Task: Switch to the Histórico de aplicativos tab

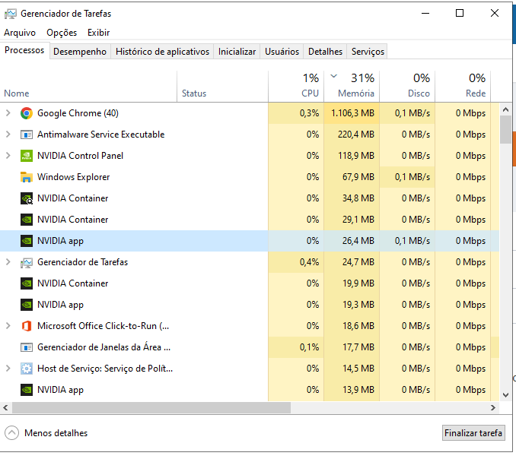Action: 162,52
